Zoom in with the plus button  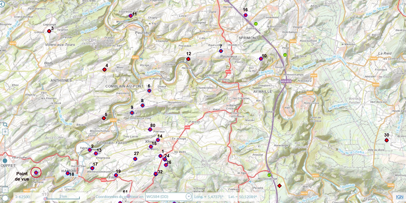coord(5,132)
